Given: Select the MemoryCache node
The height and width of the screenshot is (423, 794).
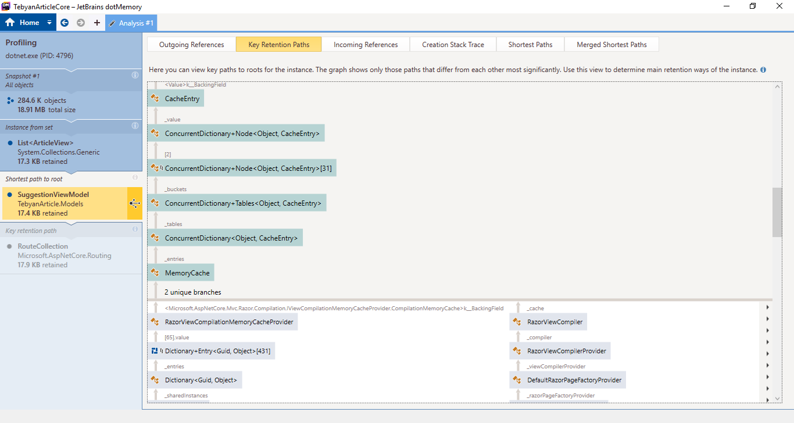Looking at the screenshot, I should coord(181,273).
